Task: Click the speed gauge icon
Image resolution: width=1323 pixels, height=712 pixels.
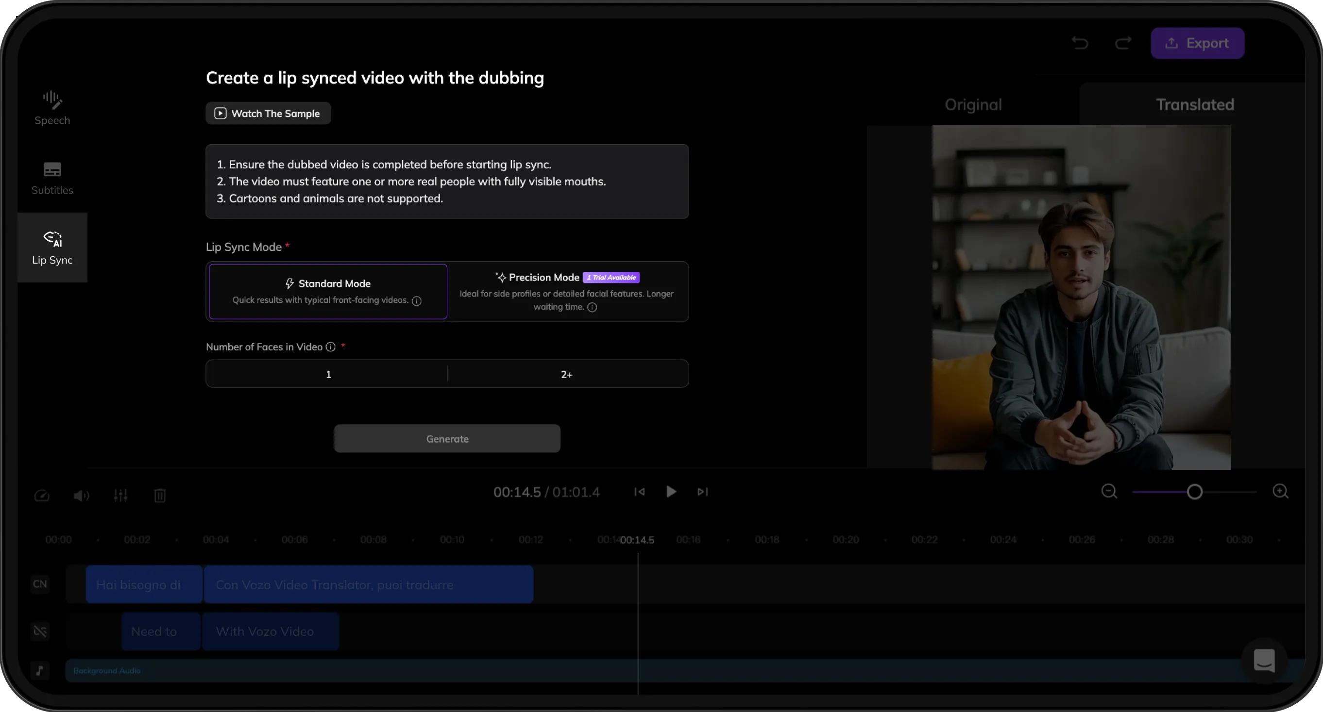Action: coord(42,496)
